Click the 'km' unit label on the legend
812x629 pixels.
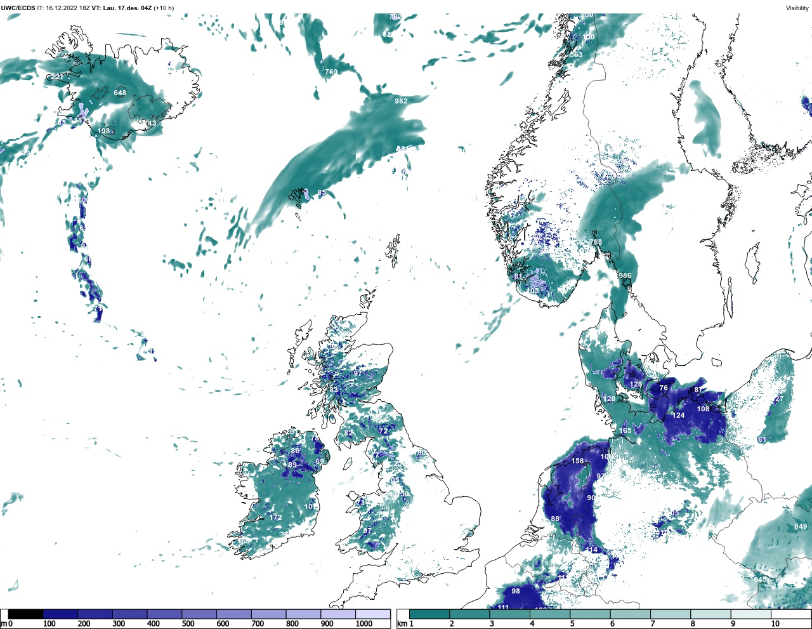(402, 624)
